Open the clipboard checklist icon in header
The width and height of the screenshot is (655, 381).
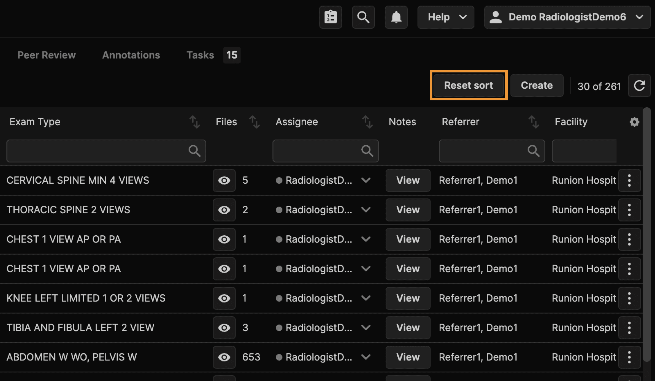(331, 17)
